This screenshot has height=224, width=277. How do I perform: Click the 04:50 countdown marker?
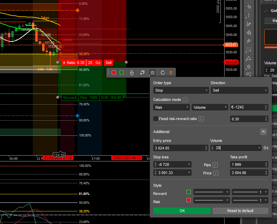(59, 155)
